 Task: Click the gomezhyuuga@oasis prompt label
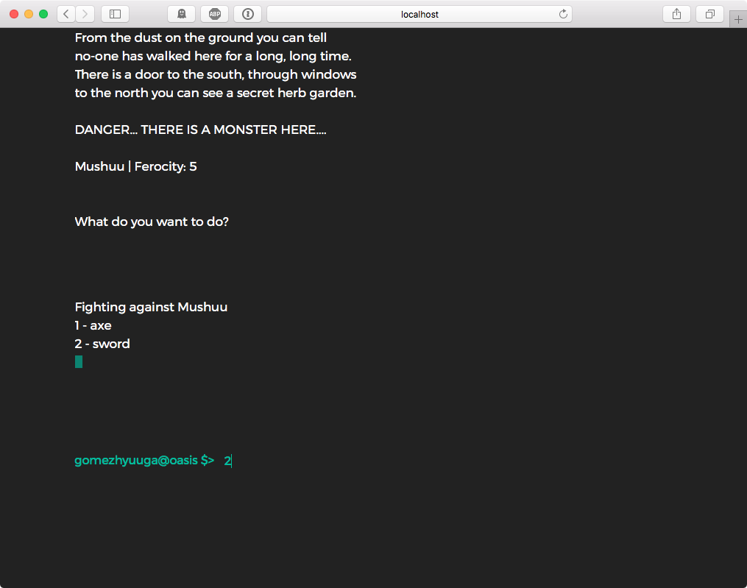point(144,461)
